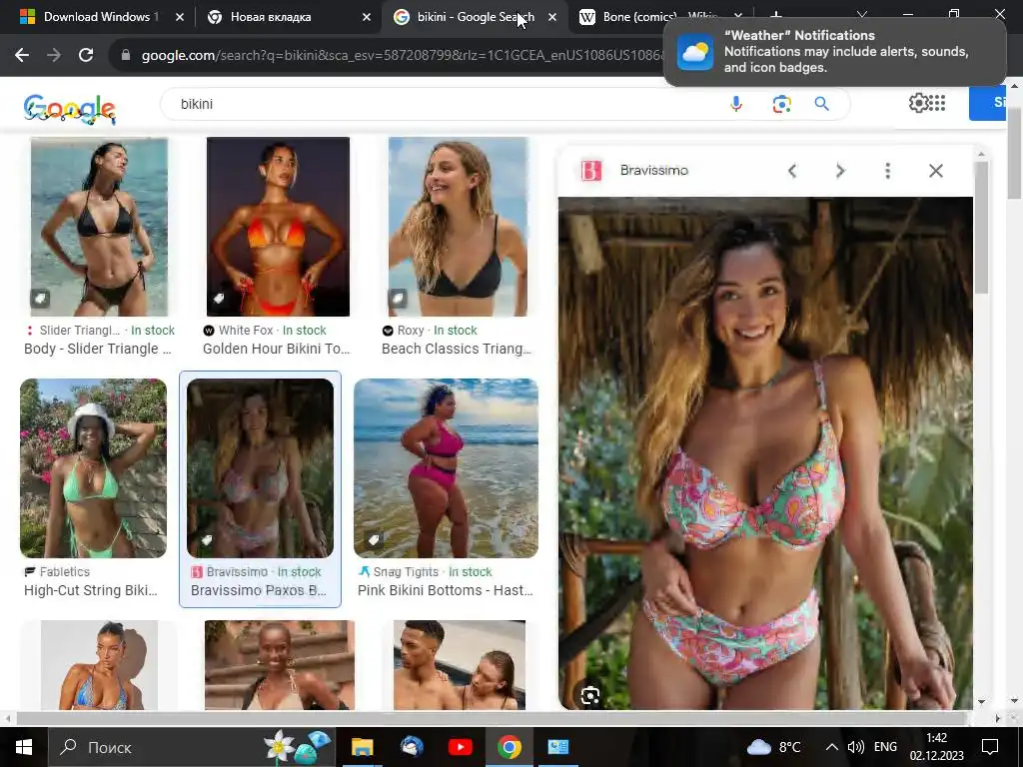Open Thunderbird from the taskbar

(412, 747)
